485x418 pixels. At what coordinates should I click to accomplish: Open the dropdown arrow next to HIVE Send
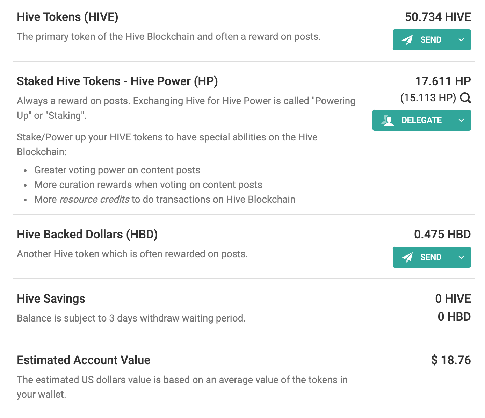tap(461, 40)
